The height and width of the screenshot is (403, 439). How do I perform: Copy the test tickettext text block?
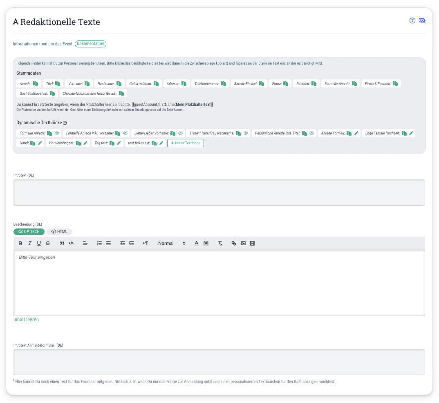[154, 143]
